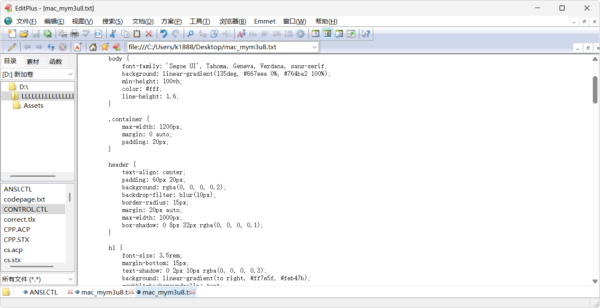
Task: Toggle the Output window icon
Action: 339,34
